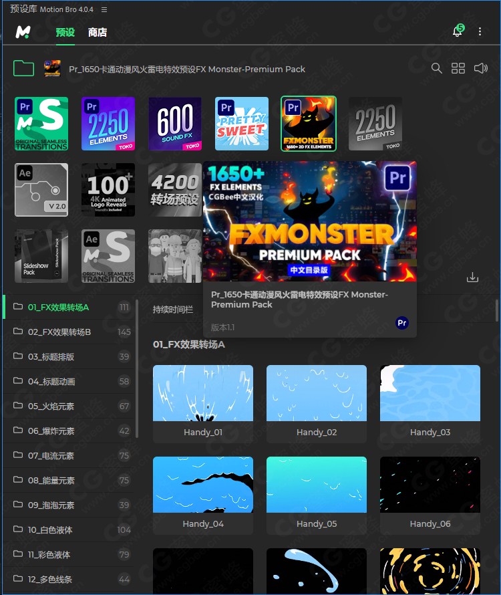Select the greyed Ae Seamless Transitions pack
The width and height of the screenshot is (501, 595).
(x=108, y=256)
